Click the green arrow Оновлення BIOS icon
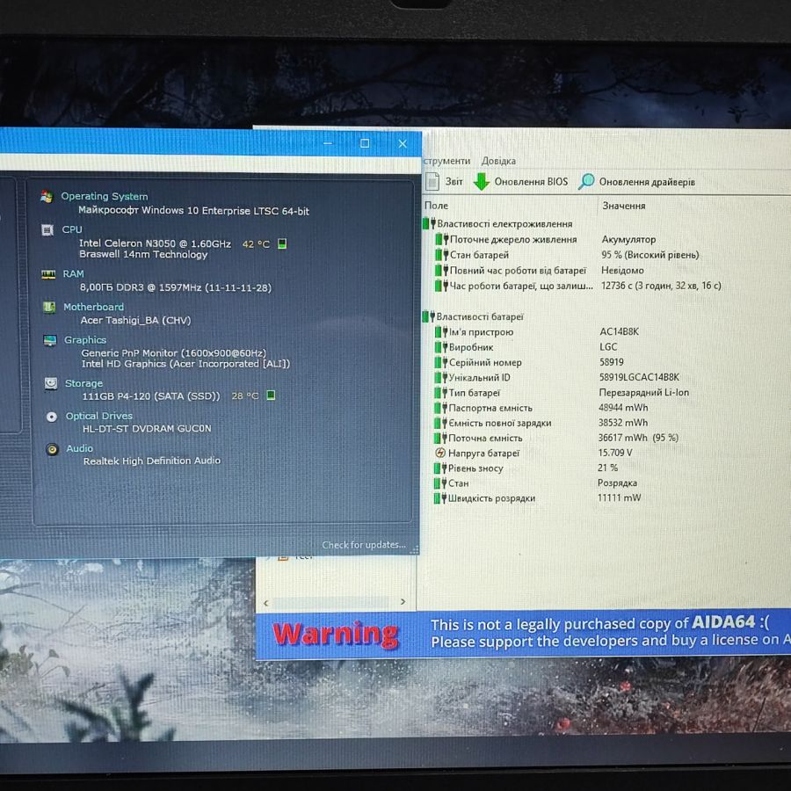This screenshot has width=791, height=791. click(482, 182)
